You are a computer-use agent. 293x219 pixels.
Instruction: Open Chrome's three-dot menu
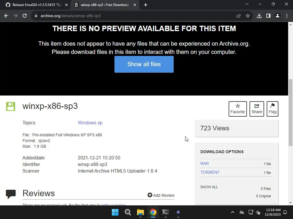point(287,16)
